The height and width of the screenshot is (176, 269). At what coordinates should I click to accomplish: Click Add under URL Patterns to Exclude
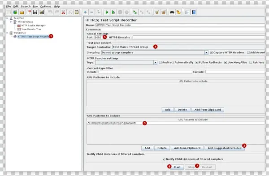[147, 148]
